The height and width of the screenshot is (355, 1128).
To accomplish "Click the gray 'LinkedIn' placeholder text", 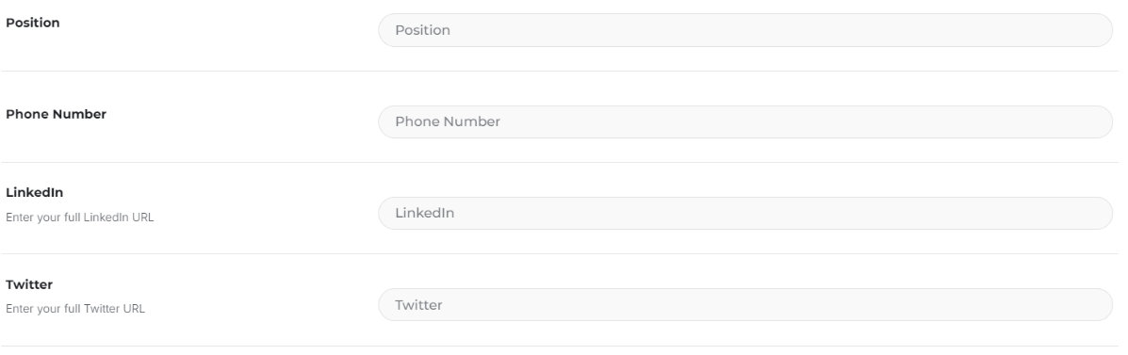I will 424,214.
